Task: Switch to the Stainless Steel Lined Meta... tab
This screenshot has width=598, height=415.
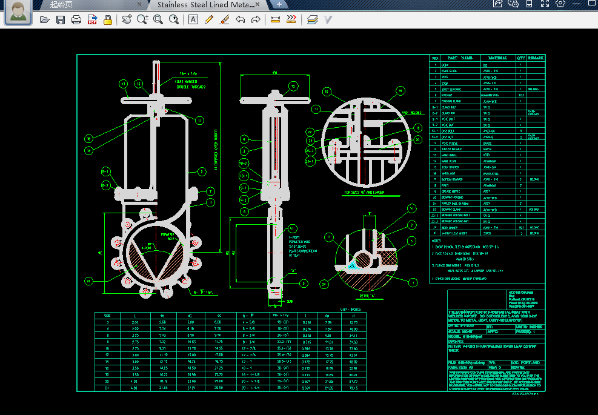Action: 205,5
